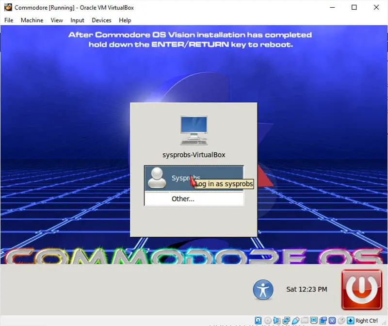Close the VirtualBox window
388x326 pixels.
point(376,7)
